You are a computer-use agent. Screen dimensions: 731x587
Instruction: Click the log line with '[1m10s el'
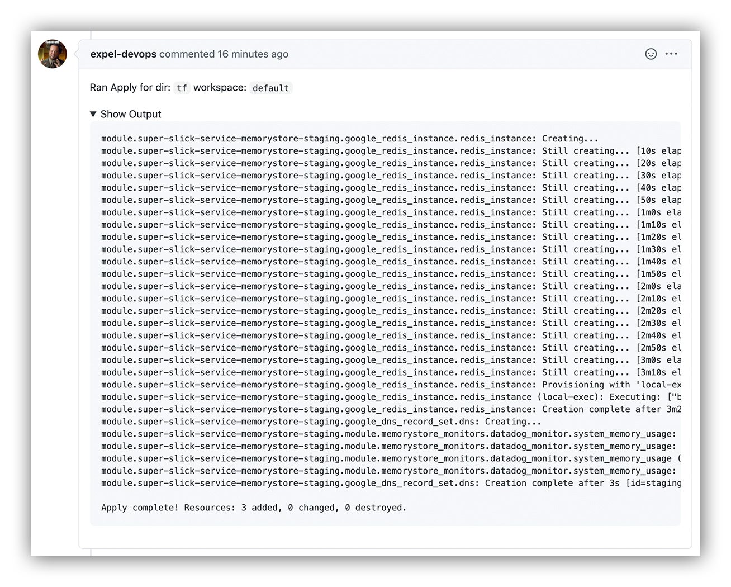(391, 225)
